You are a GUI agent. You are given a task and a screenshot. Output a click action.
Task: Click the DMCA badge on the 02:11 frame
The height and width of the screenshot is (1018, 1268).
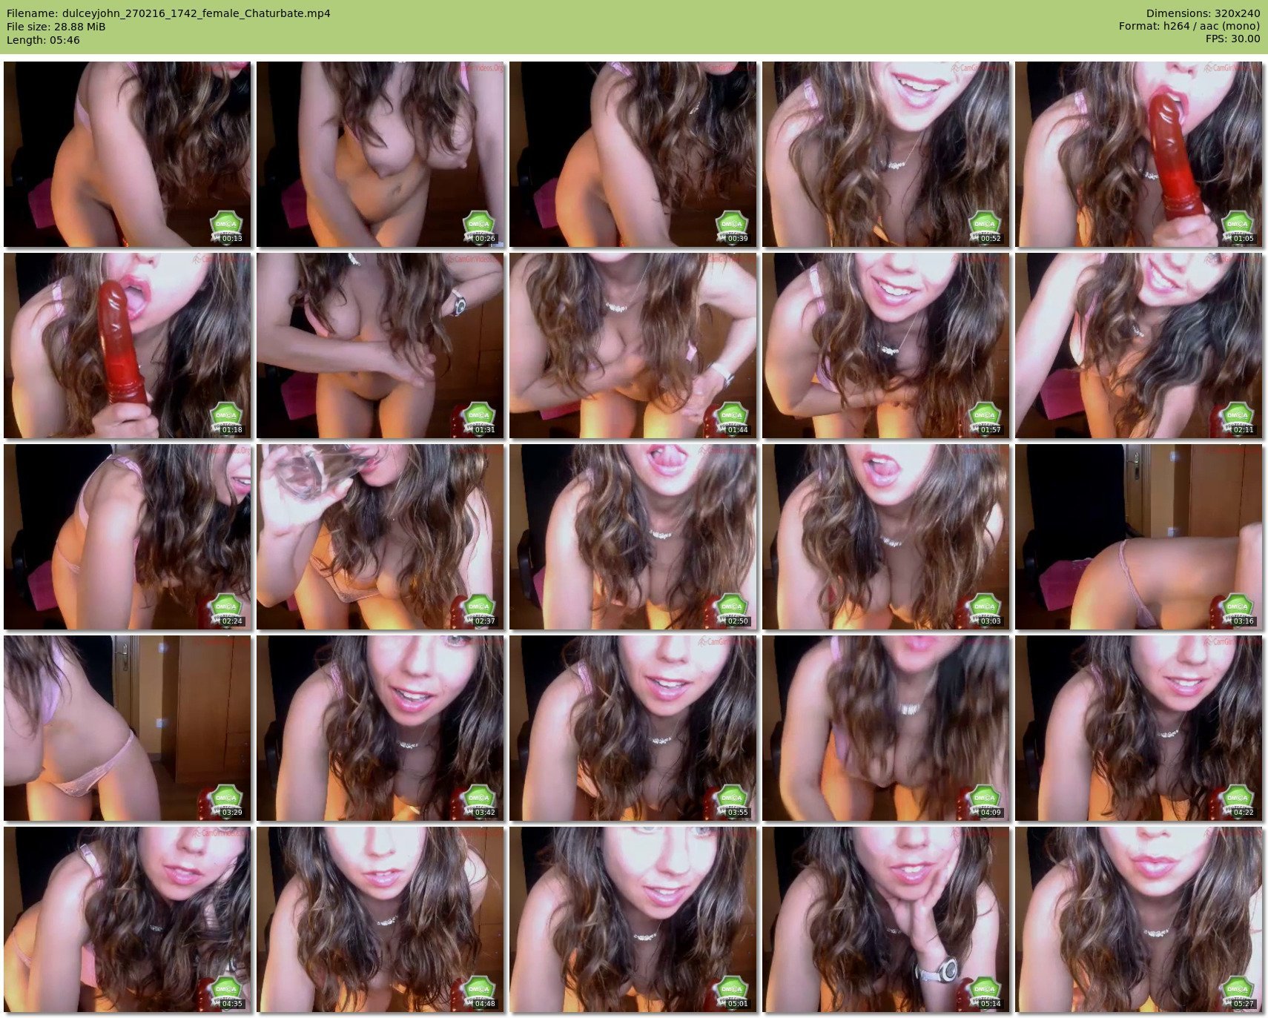[x=1237, y=414]
